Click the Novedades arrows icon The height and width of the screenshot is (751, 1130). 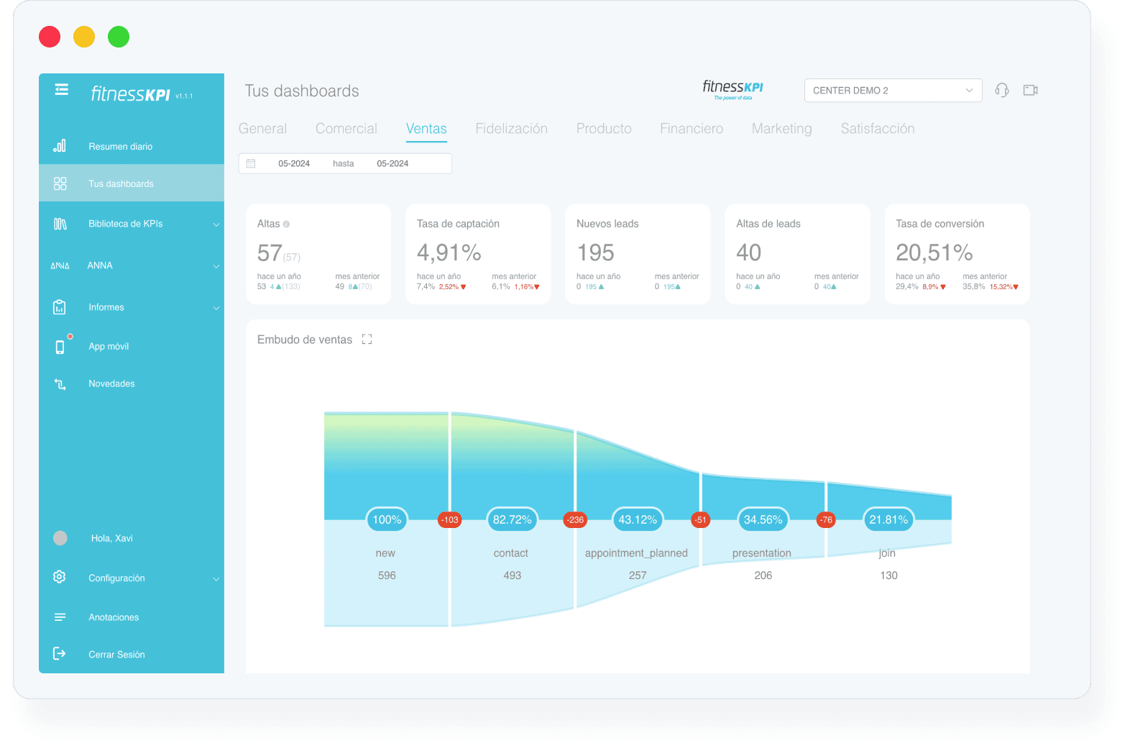[x=60, y=384]
